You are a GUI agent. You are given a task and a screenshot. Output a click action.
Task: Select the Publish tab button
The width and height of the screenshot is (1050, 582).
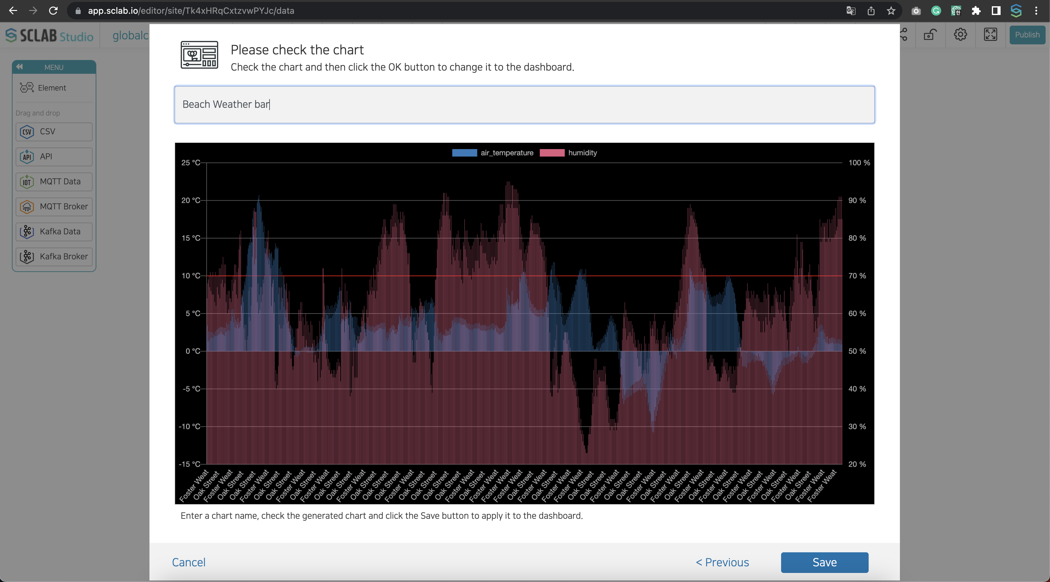click(x=1026, y=34)
